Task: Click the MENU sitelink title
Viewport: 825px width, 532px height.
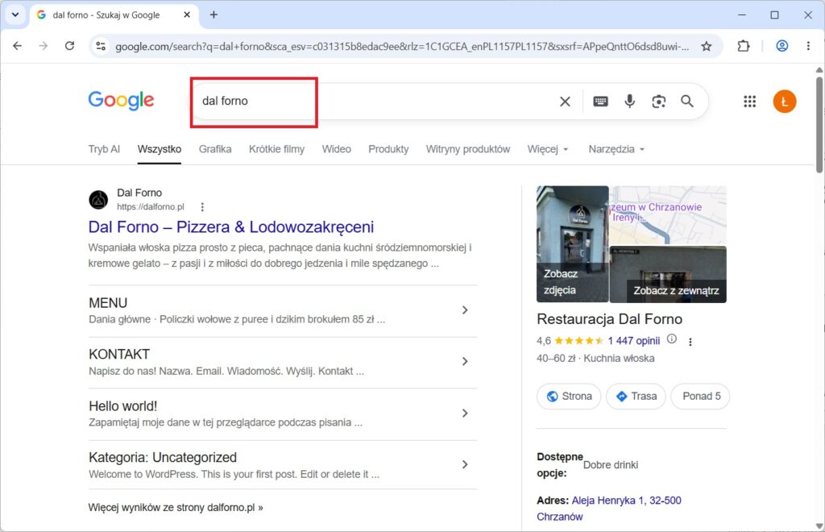Action: (108, 303)
